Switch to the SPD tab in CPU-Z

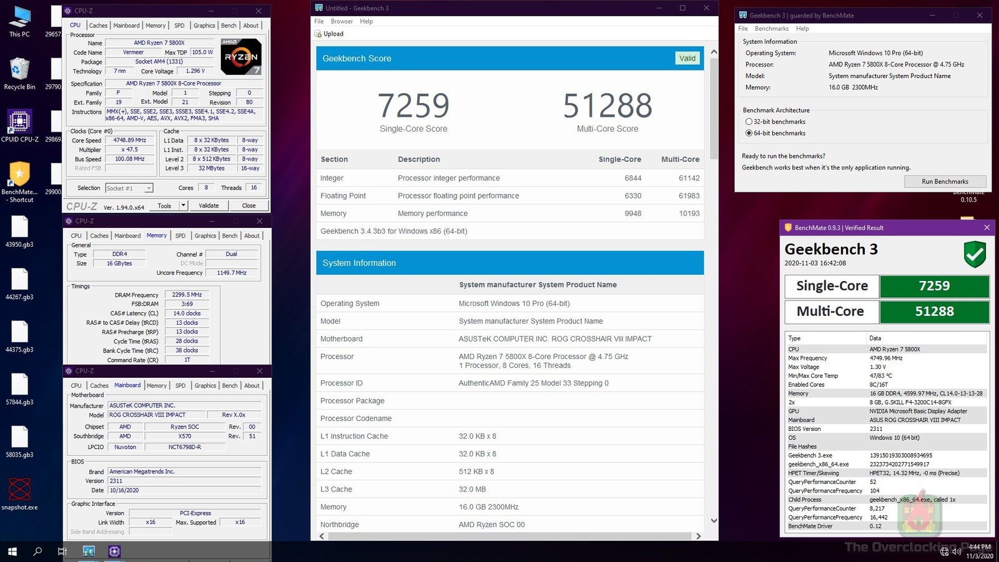coord(180,25)
